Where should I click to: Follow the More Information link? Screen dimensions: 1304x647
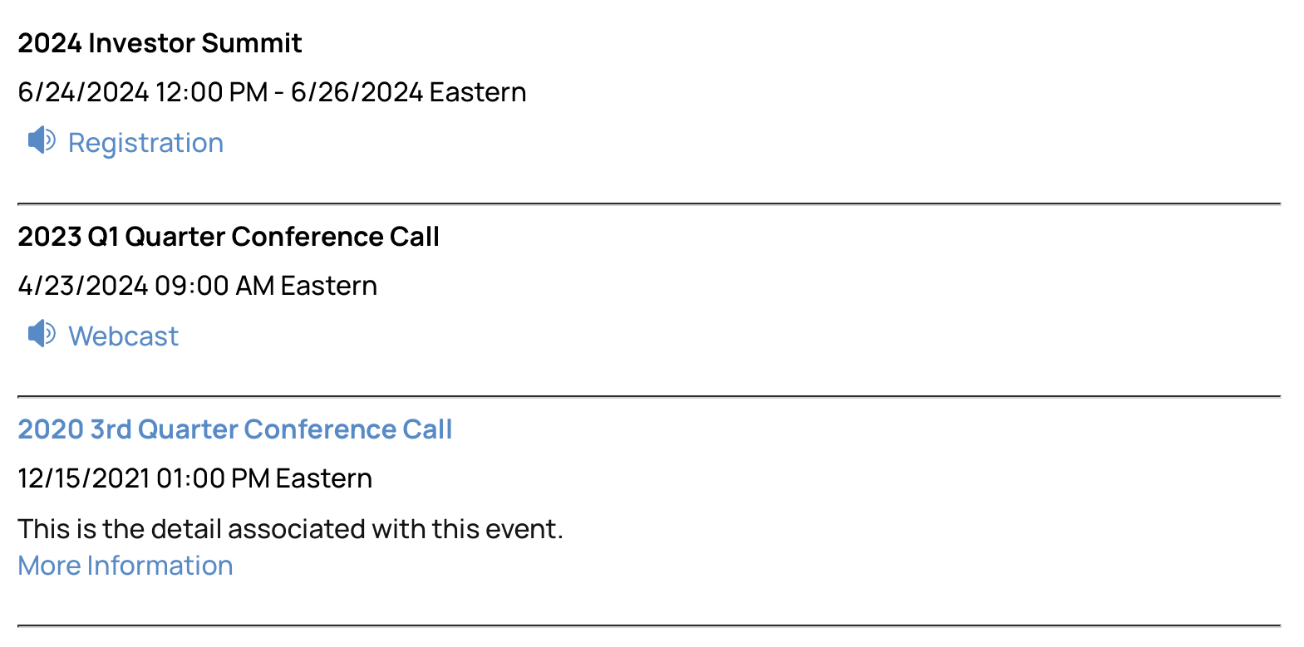tap(125, 566)
